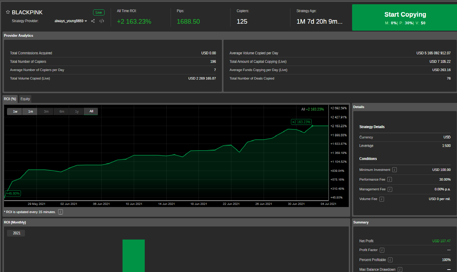Click the Currency value USD
457x272 pixels.
[x=447, y=137]
